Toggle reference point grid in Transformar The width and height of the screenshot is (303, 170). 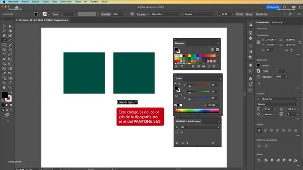[x=258, y=42]
